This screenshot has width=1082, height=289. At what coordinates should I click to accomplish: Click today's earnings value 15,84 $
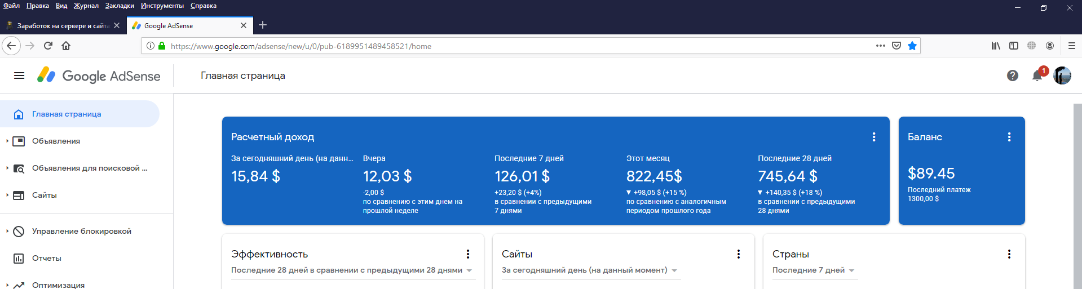pyautogui.click(x=255, y=176)
